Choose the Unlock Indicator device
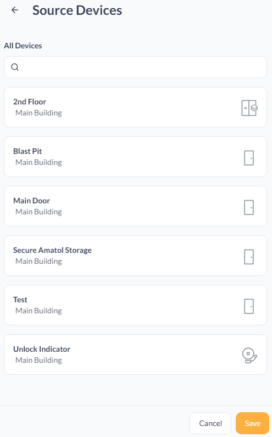 click(x=135, y=355)
